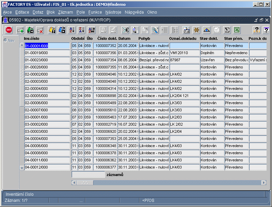Click the date 25.05.2004 cell
Image resolution: width=272 pixels, height=207 pixels.
128,139
